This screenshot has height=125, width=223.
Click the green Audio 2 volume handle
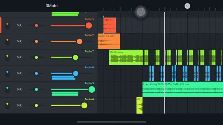point(75,57)
